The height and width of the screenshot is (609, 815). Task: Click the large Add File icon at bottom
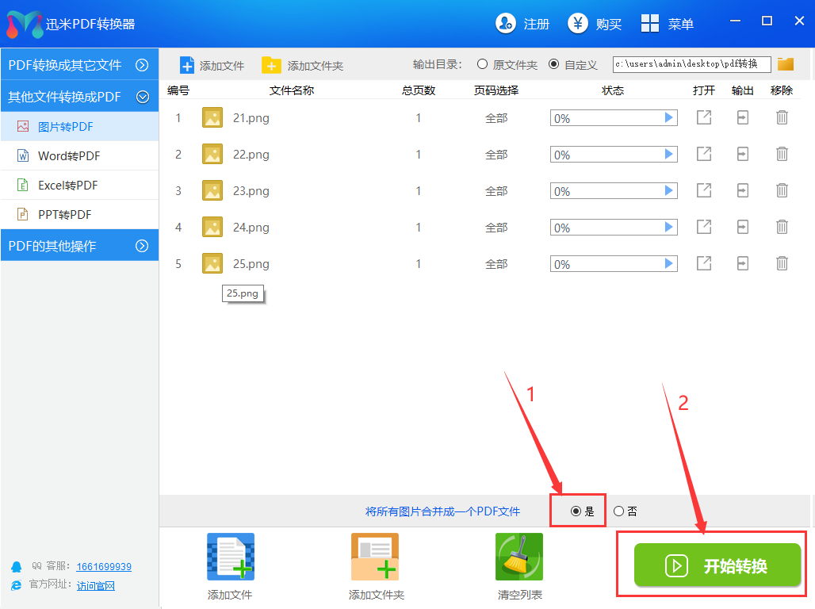(230, 557)
